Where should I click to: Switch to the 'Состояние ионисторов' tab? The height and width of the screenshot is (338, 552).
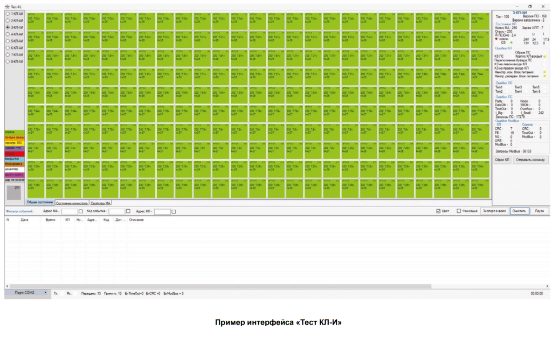[x=72, y=203]
